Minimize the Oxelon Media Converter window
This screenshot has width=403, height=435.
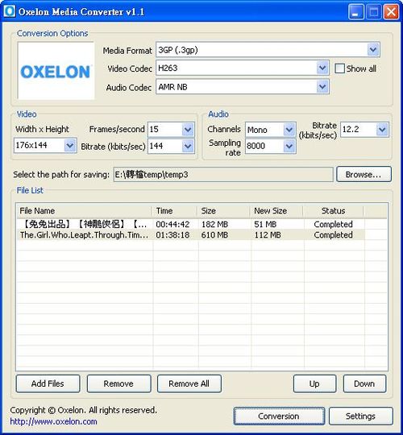(x=355, y=12)
